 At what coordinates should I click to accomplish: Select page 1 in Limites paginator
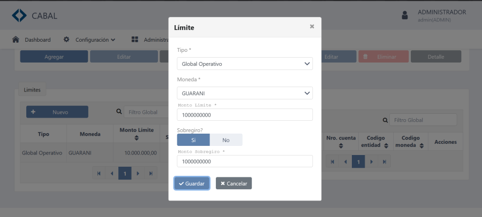click(125, 173)
